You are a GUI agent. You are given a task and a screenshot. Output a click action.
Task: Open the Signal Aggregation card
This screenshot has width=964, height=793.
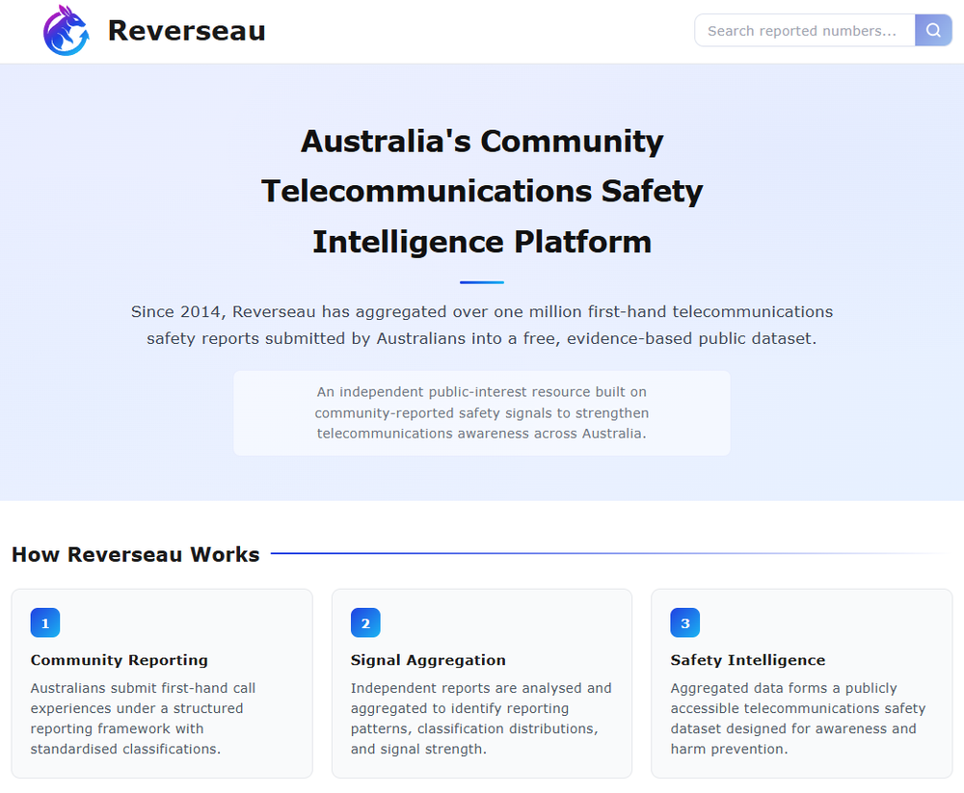[482, 682]
